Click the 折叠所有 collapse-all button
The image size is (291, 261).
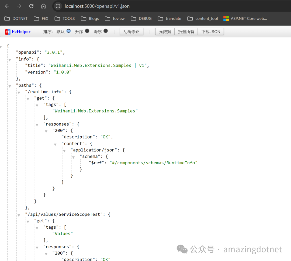point(186,31)
